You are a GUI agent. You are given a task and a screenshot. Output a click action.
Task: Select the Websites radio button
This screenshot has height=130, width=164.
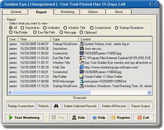point(45,28)
